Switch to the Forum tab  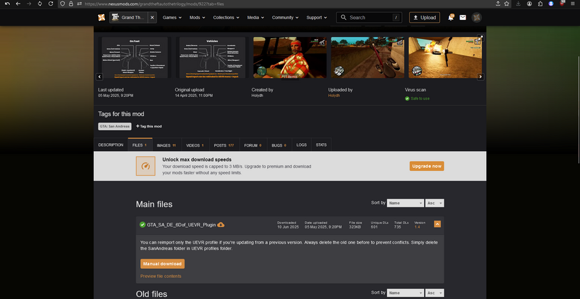pos(253,145)
